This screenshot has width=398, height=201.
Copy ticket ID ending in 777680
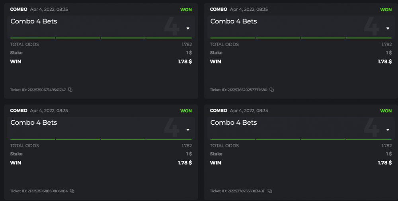[x=272, y=90]
